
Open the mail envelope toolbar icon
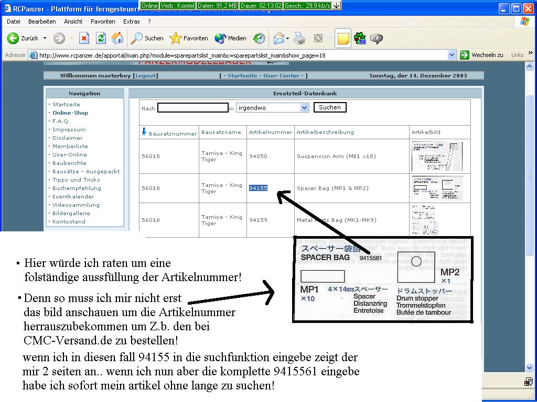pos(278,38)
